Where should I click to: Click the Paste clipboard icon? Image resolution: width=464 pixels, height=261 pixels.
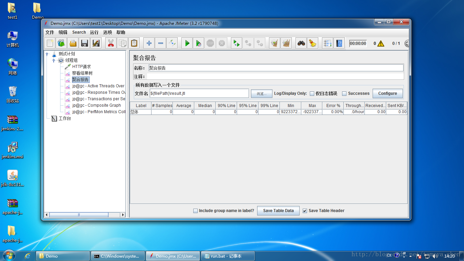point(135,43)
